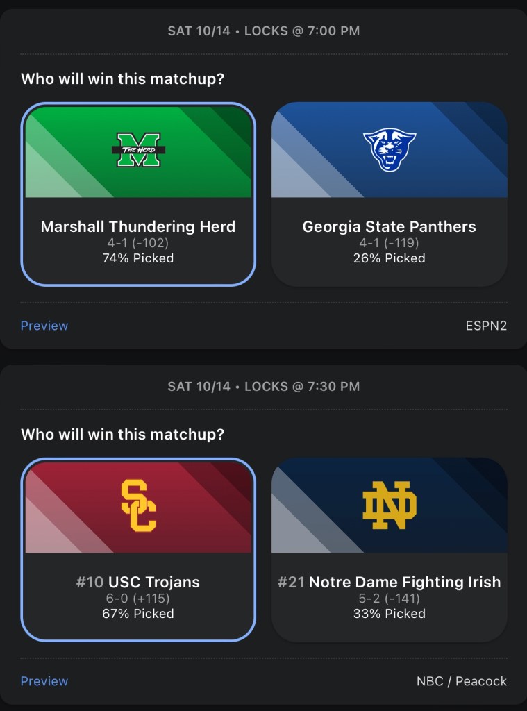This screenshot has width=527, height=711.
Task: Click Marshall's 74% Picked text
Action: coord(138,258)
